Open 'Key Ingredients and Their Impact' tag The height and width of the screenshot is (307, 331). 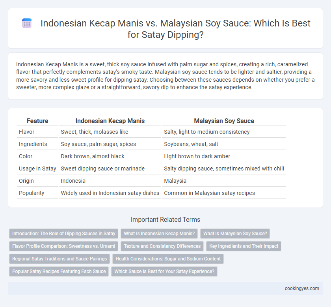[x=244, y=246]
